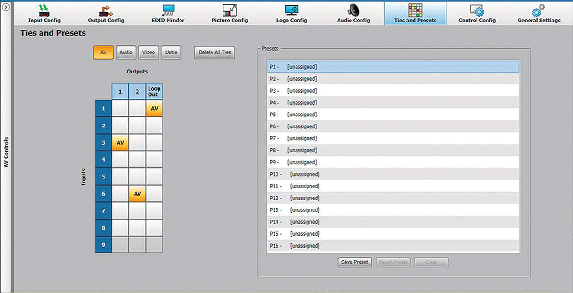
Task: Select preset P16 unassigned row
Action: coord(393,246)
